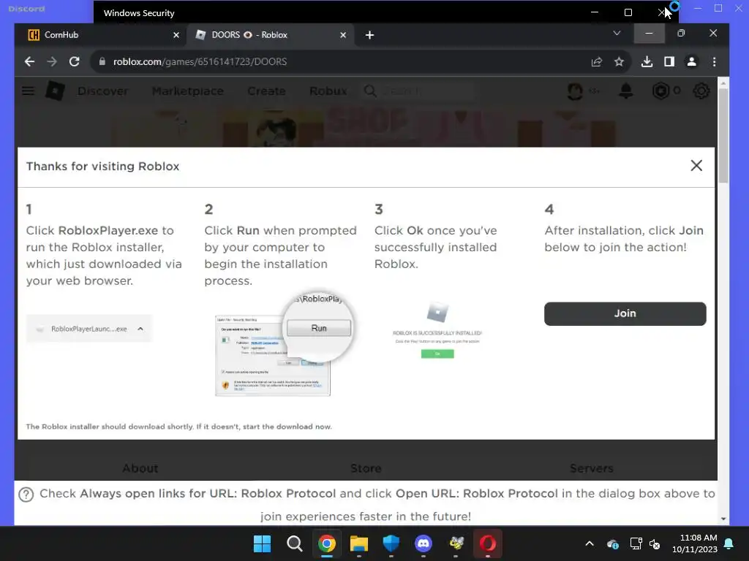Click RobloxPlayerLauncher.exe download sample
This screenshot has width=749, height=561.
pyautogui.click(x=89, y=329)
